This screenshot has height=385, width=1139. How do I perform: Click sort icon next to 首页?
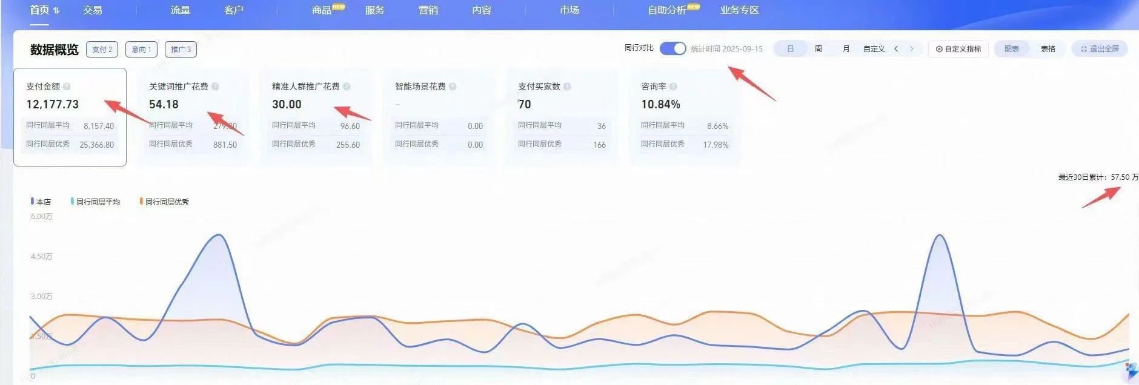[x=56, y=10]
